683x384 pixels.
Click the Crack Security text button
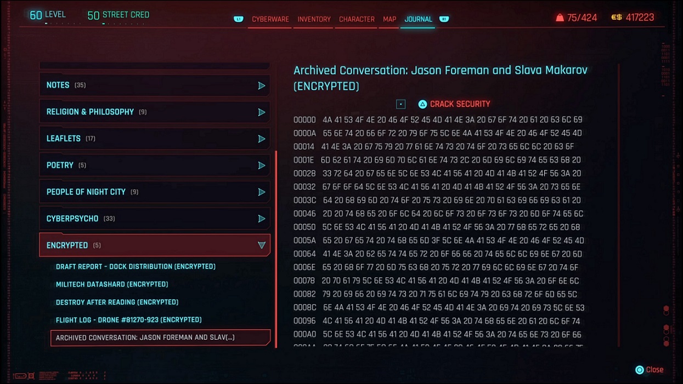pyautogui.click(x=460, y=104)
